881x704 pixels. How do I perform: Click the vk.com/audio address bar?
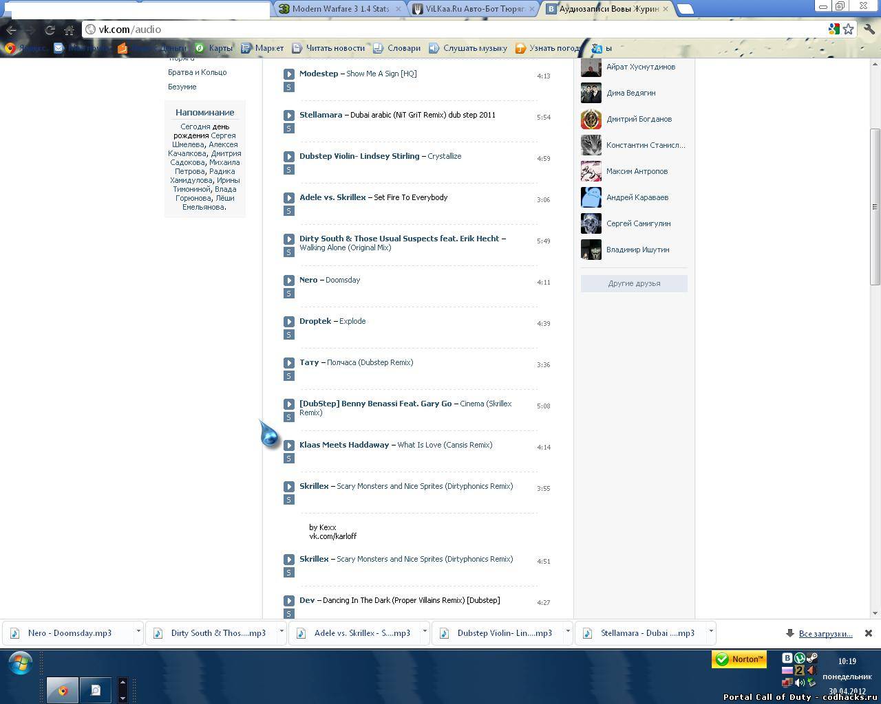454,30
